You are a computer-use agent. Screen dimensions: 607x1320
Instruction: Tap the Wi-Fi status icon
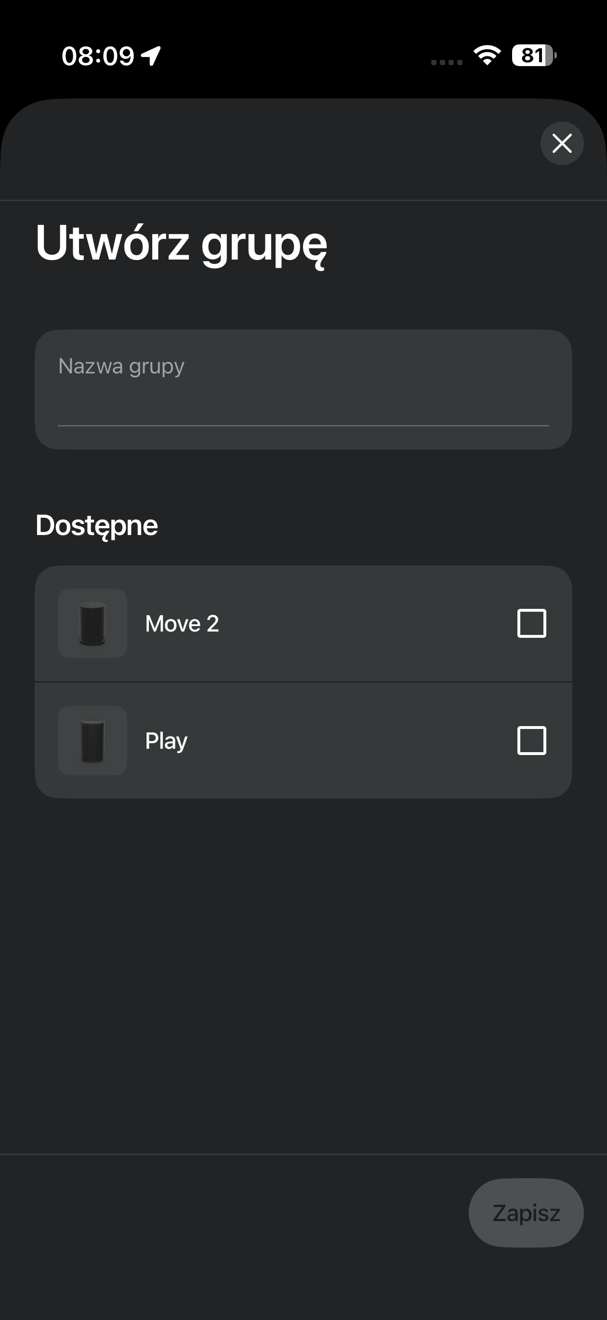coord(487,55)
